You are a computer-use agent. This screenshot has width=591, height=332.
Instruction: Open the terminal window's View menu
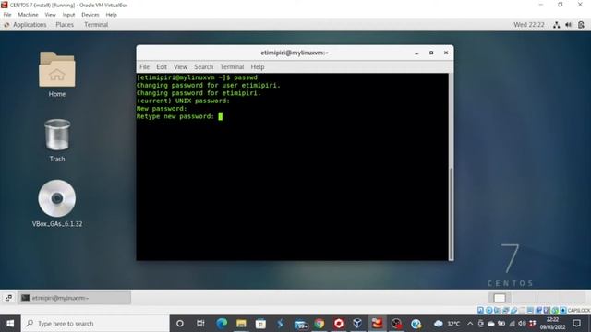click(180, 67)
